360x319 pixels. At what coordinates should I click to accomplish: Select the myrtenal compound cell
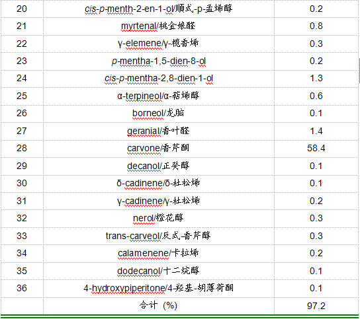click(x=158, y=26)
